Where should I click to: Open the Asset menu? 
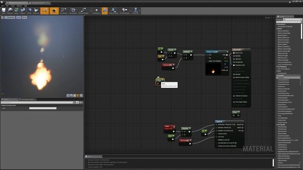[13, 6]
